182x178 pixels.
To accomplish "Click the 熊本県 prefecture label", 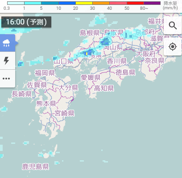I will pyautogui.click(x=46, y=103).
